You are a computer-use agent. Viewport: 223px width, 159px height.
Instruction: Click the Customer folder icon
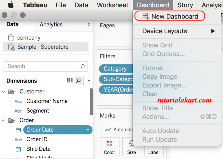tap(11, 92)
